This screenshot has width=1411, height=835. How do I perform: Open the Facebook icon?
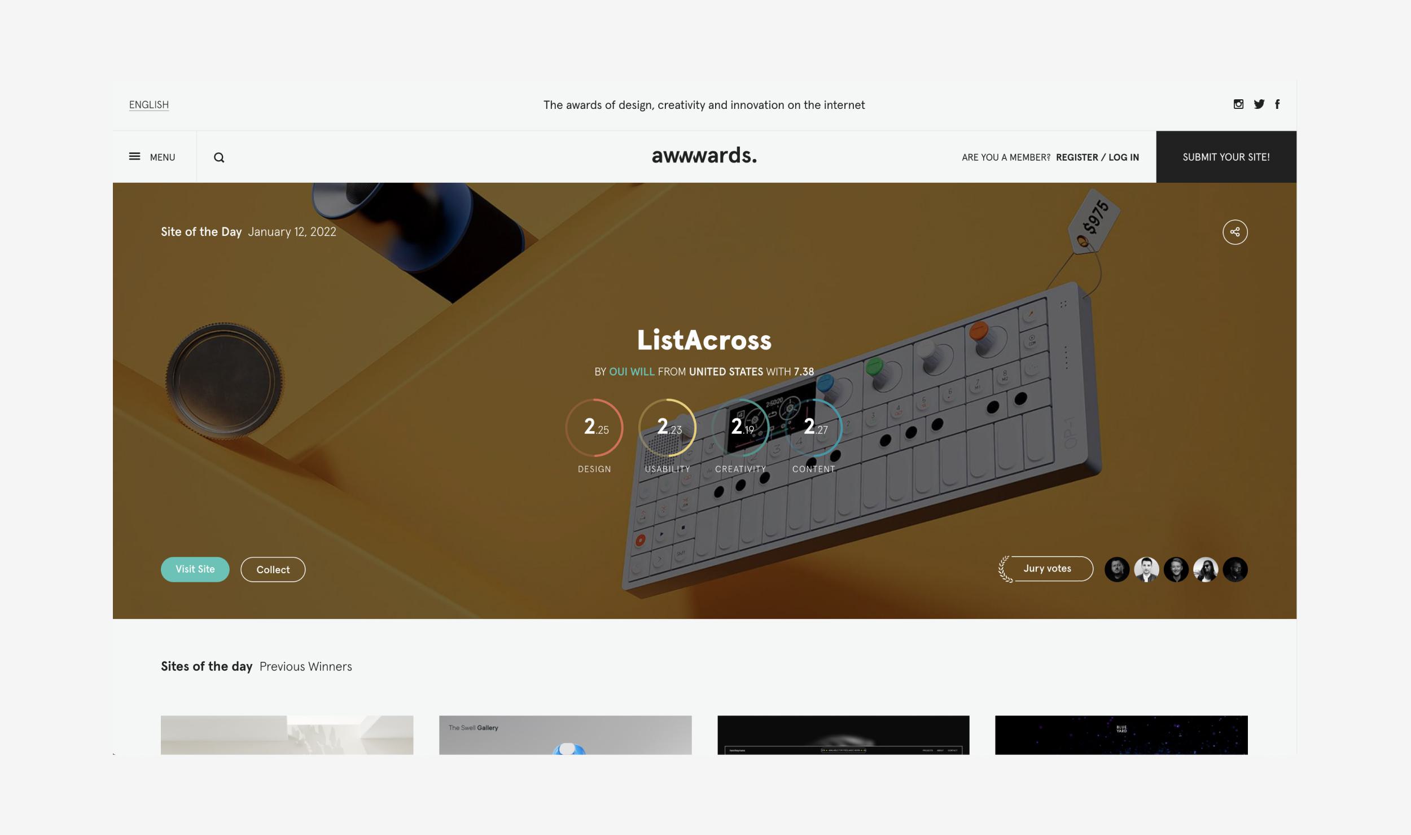1277,104
